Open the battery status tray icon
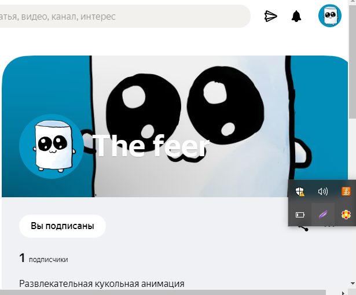 [300, 215]
